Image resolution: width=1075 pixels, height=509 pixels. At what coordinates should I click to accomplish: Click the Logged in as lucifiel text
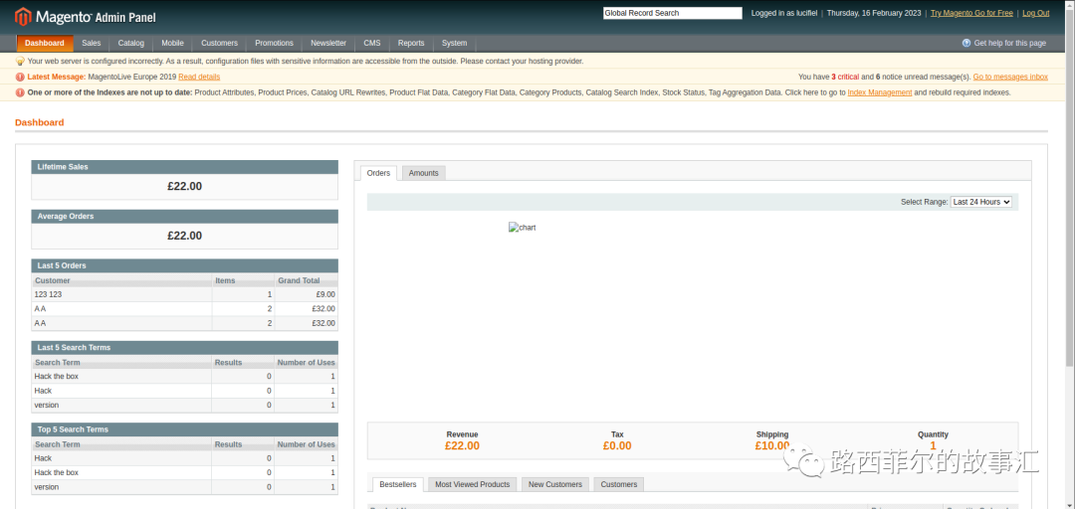[783, 13]
